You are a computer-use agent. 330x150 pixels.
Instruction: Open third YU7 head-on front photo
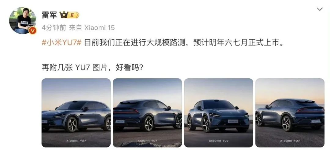point(219,113)
